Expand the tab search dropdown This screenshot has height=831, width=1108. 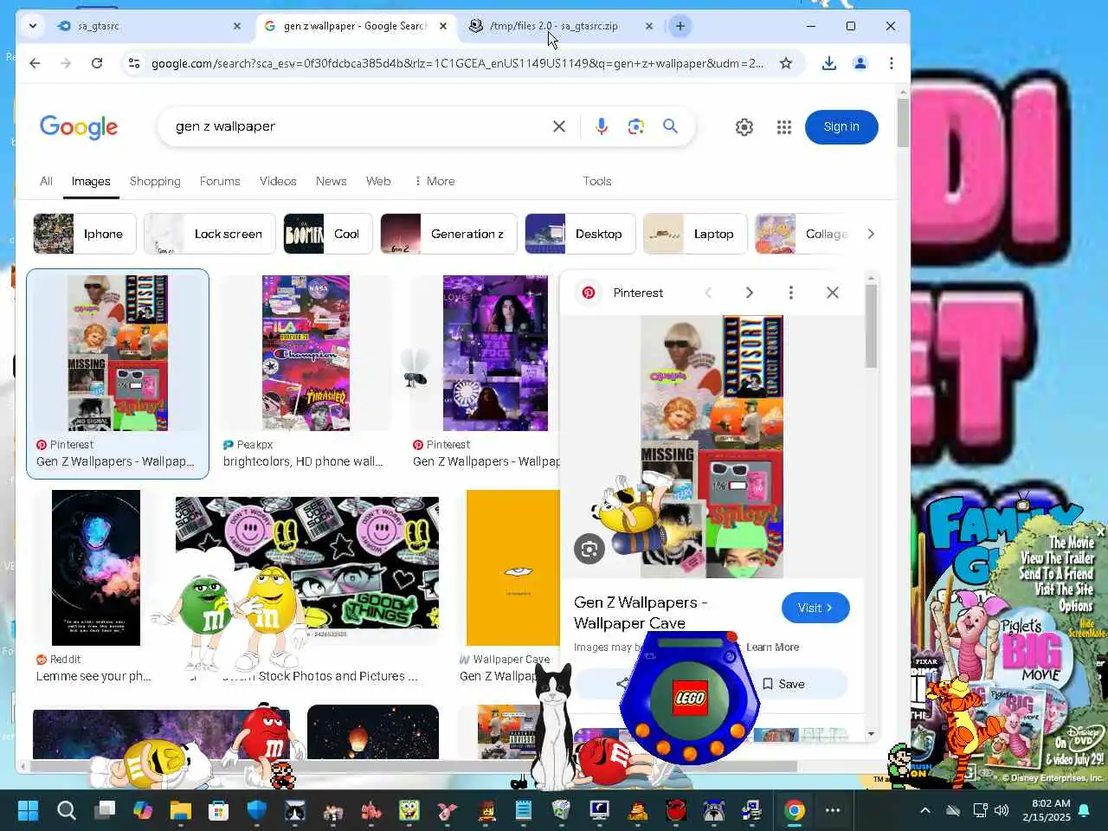pos(33,26)
